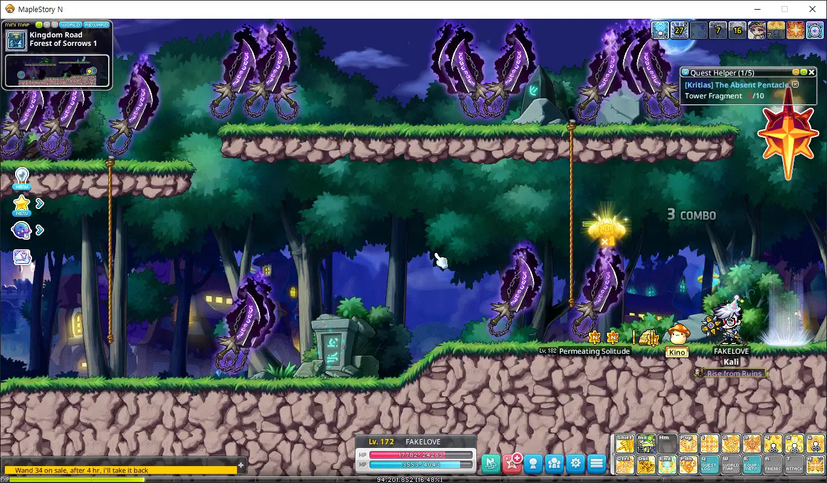The image size is (827, 483).
Task: Open the purple mushroom event icon
Action: [22, 230]
